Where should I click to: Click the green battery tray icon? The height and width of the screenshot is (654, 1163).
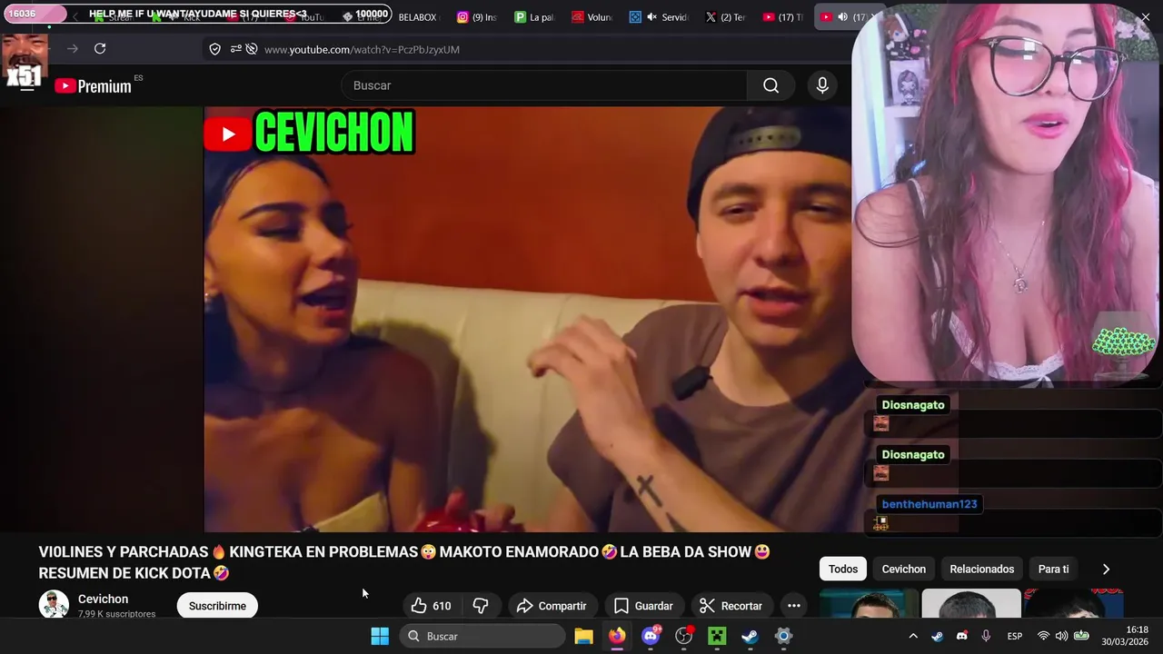(1081, 636)
